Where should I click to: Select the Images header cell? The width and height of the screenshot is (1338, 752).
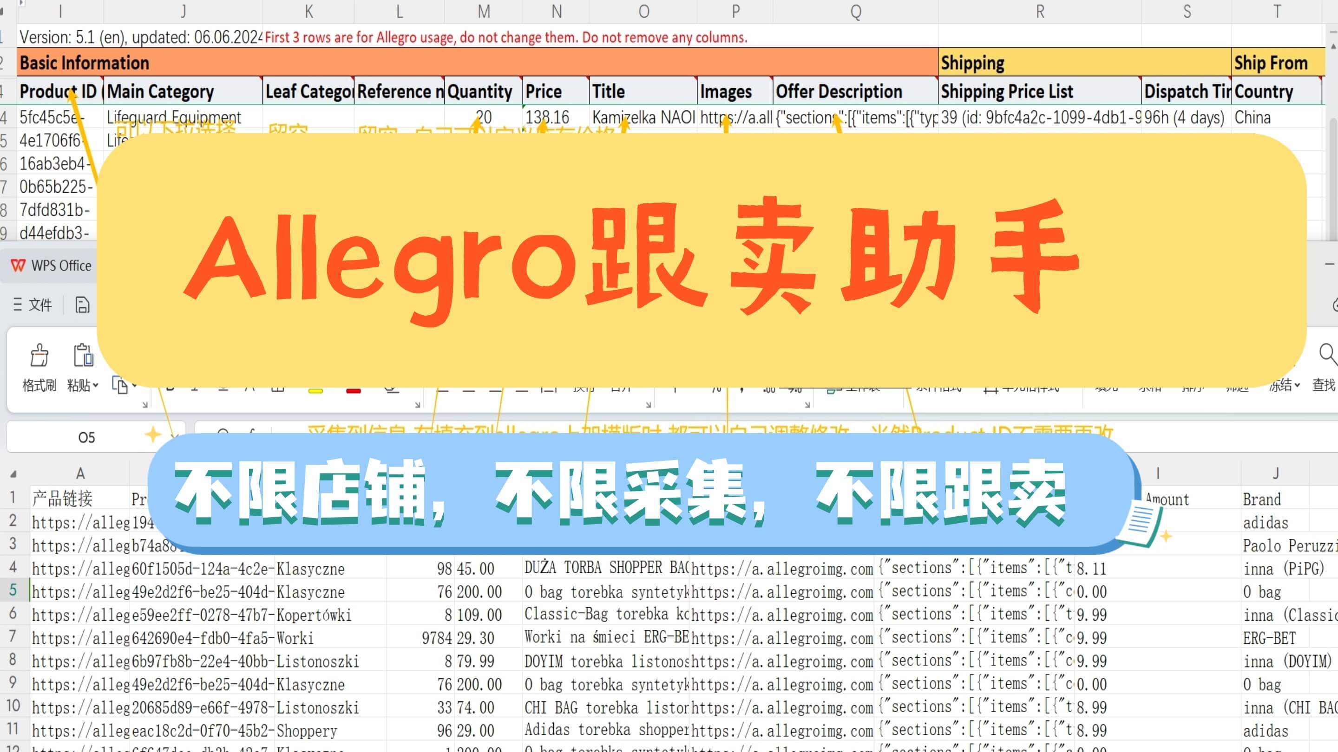click(x=735, y=91)
